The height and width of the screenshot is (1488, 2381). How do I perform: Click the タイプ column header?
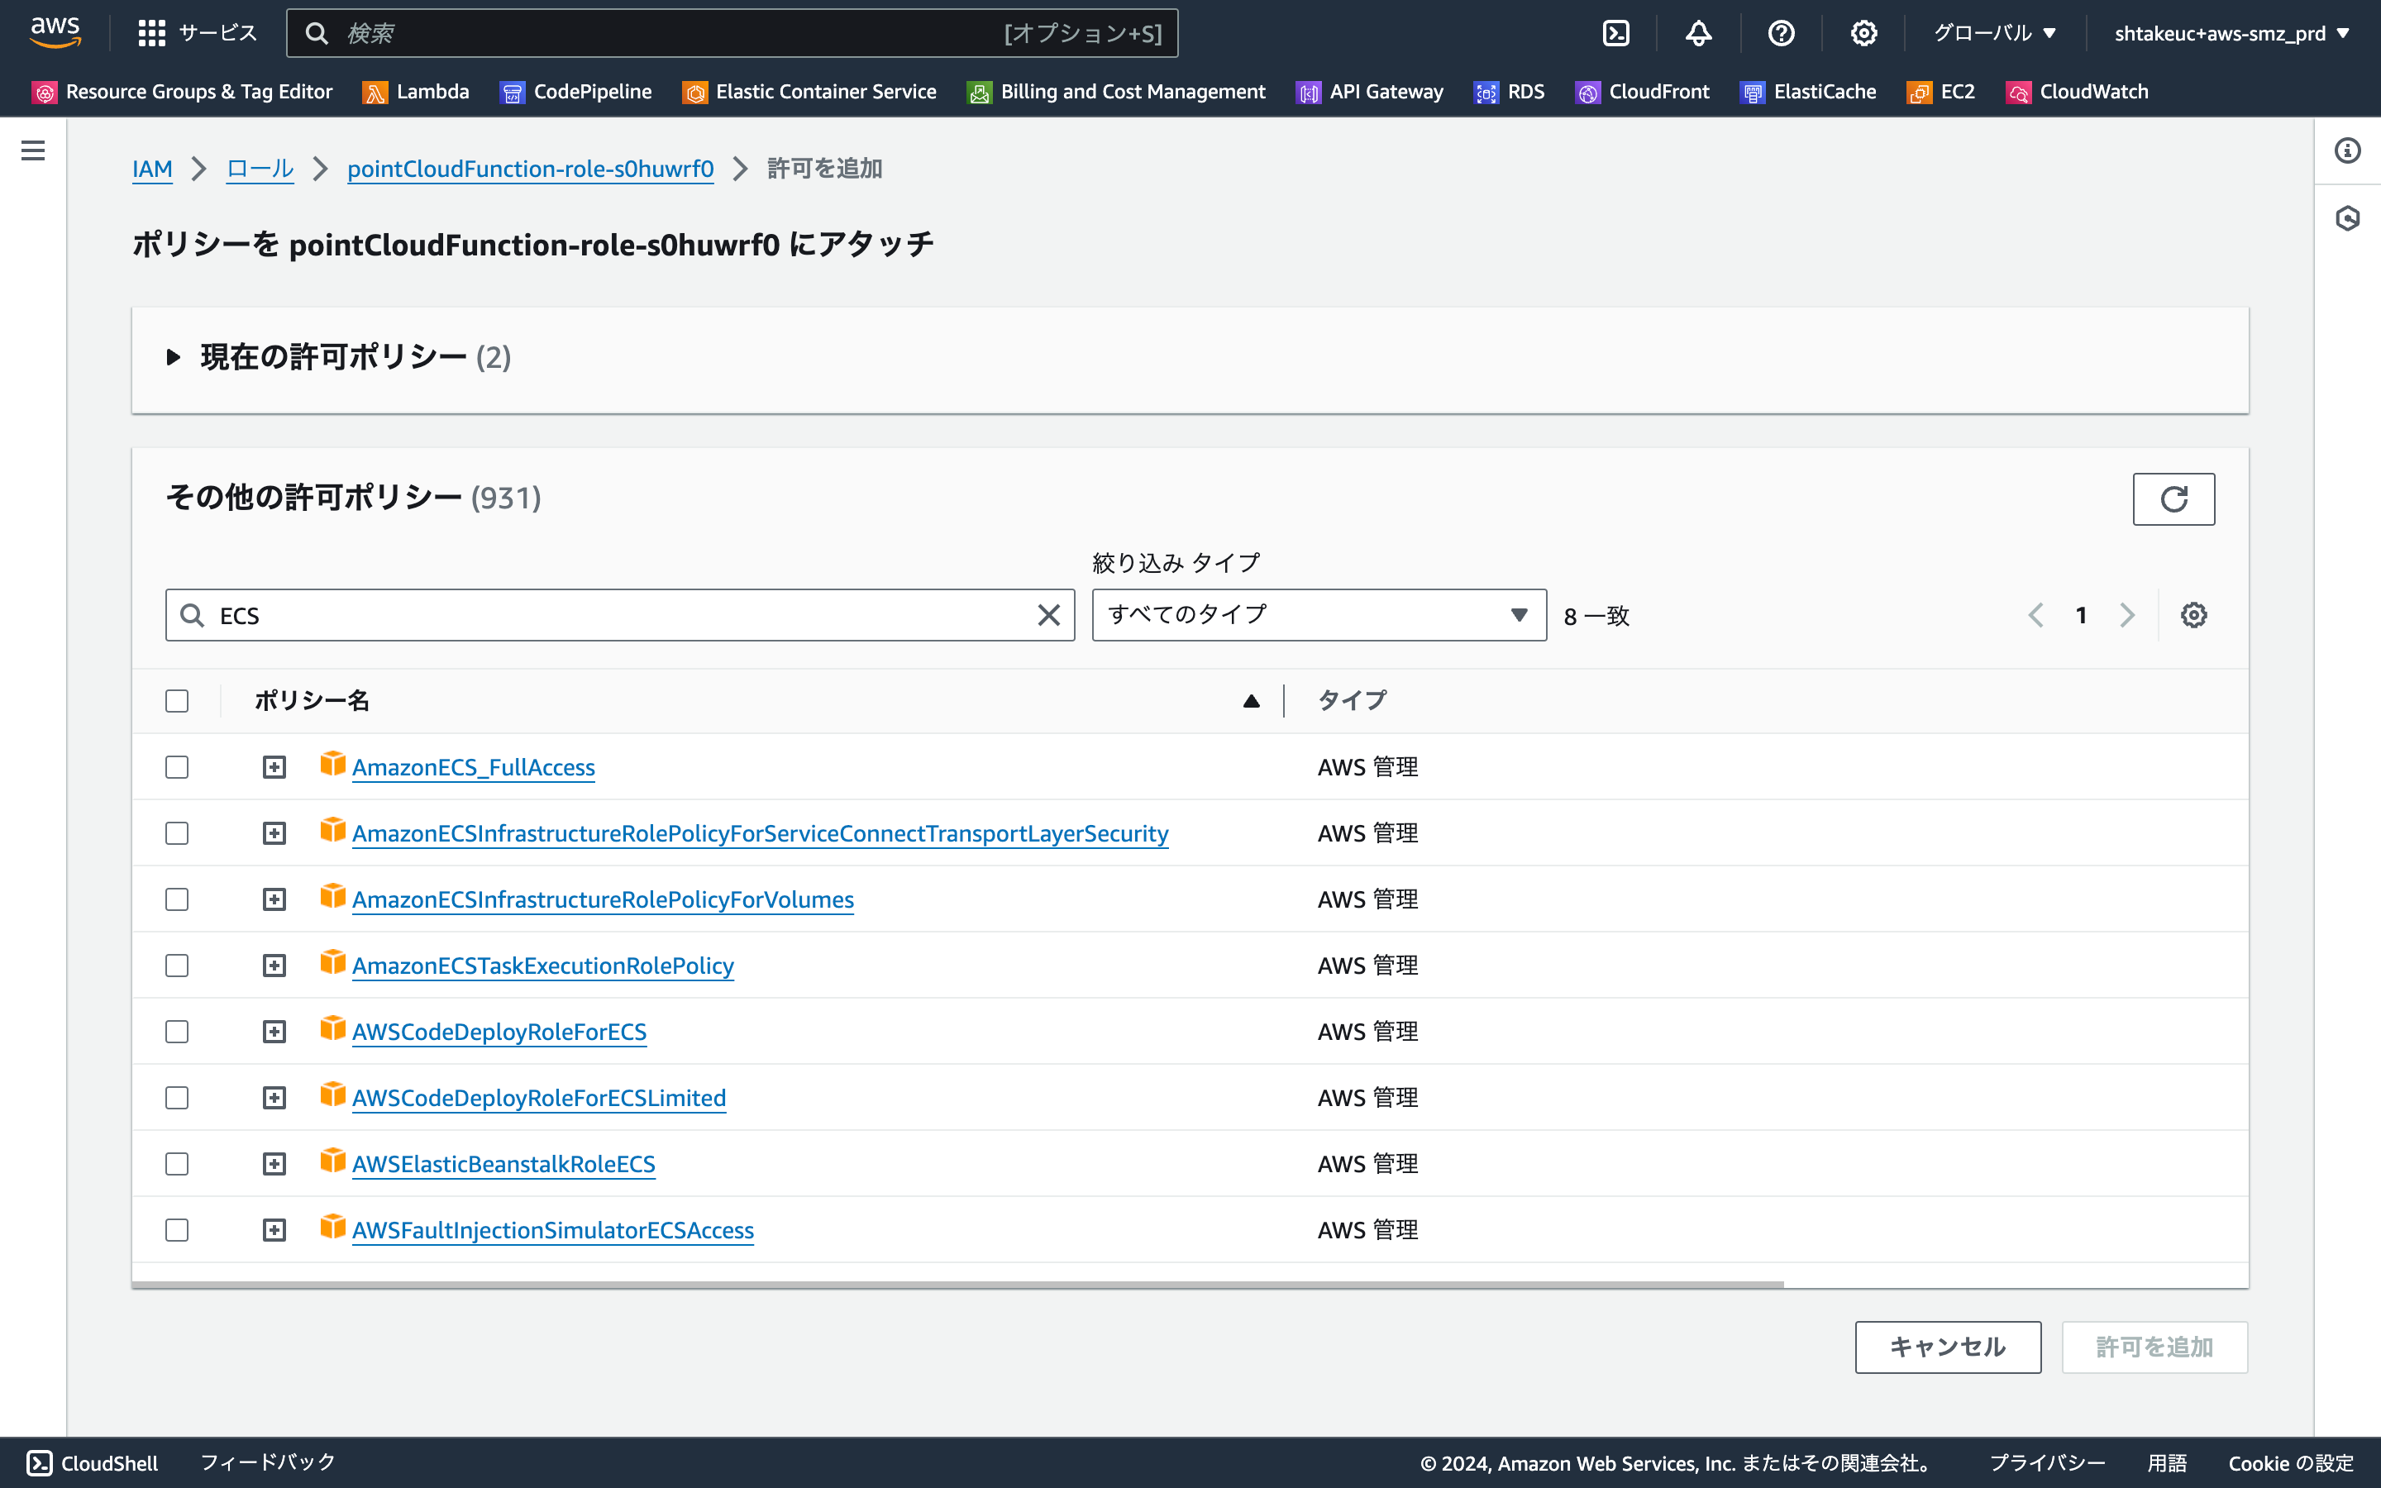(1351, 701)
